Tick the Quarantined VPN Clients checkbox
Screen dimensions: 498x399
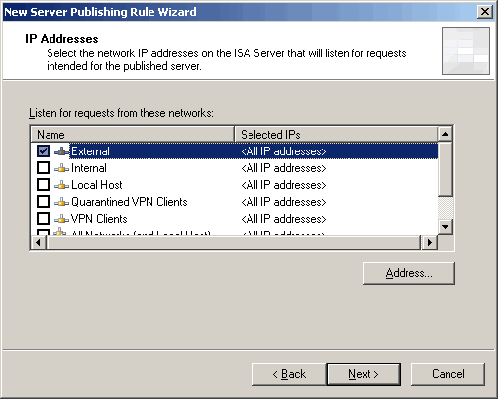43,202
